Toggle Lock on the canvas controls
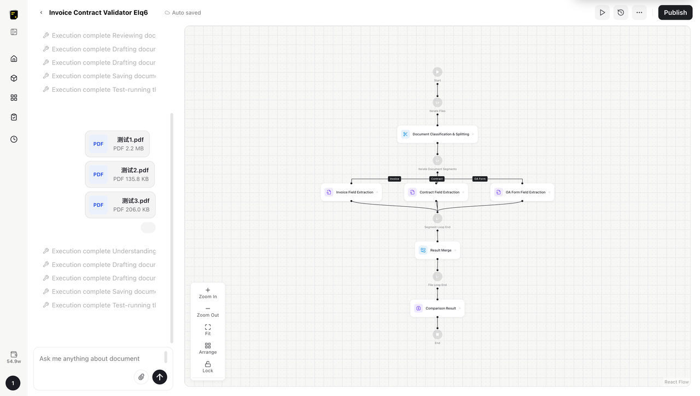This screenshot has width=700, height=396. click(208, 367)
